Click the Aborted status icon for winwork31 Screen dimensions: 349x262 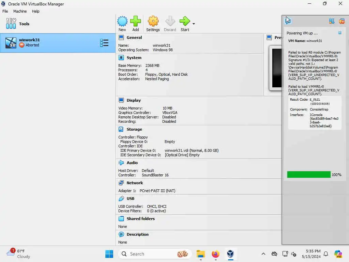click(x=21, y=45)
